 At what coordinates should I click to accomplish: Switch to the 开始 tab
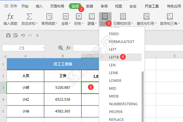[x=25, y=6]
